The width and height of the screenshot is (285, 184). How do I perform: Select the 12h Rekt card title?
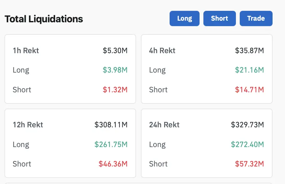[28, 125]
